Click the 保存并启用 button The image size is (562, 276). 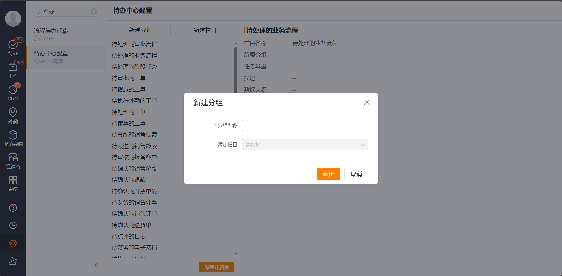(x=217, y=267)
